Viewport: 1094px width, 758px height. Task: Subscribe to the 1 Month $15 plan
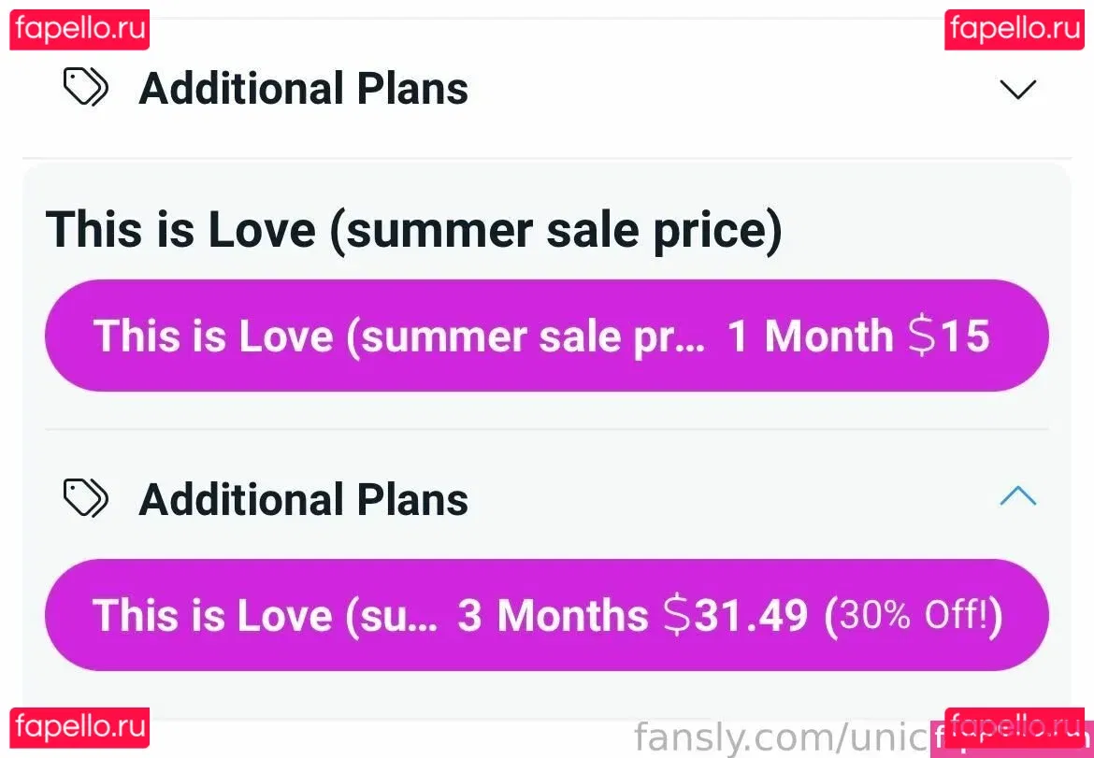click(x=546, y=336)
